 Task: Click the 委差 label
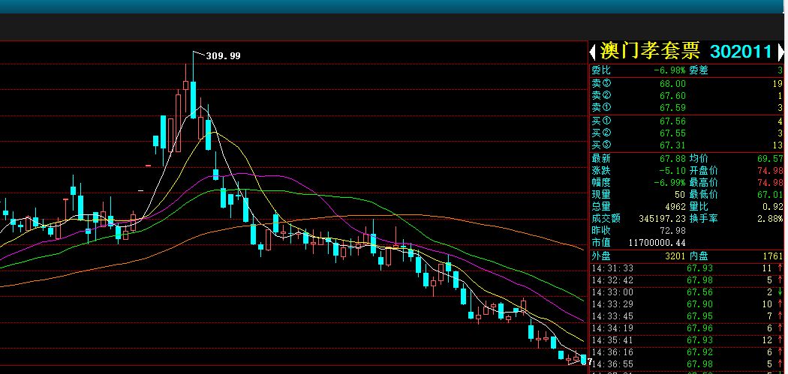point(699,70)
